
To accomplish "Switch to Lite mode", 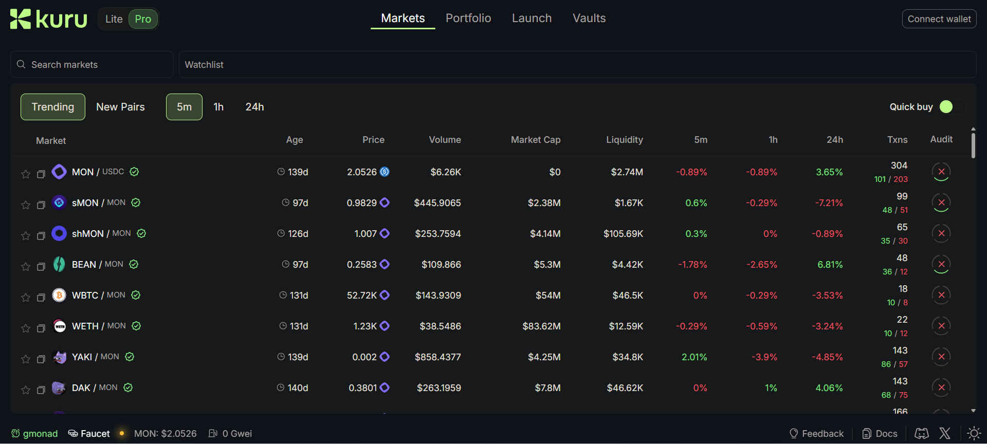I will pos(114,19).
